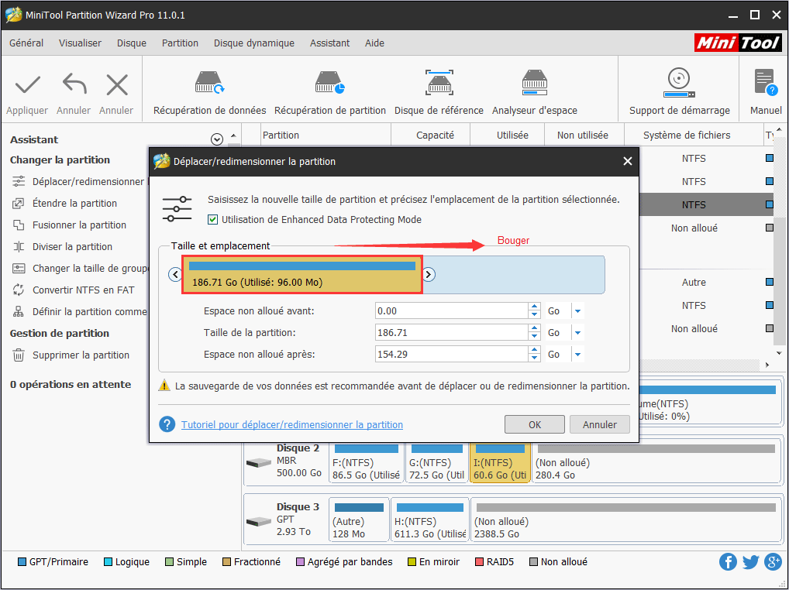
Task: Click the Espace non alloué avant field
Action: click(451, 311)
